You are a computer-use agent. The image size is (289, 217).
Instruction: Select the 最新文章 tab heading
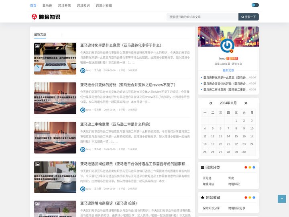40,35
